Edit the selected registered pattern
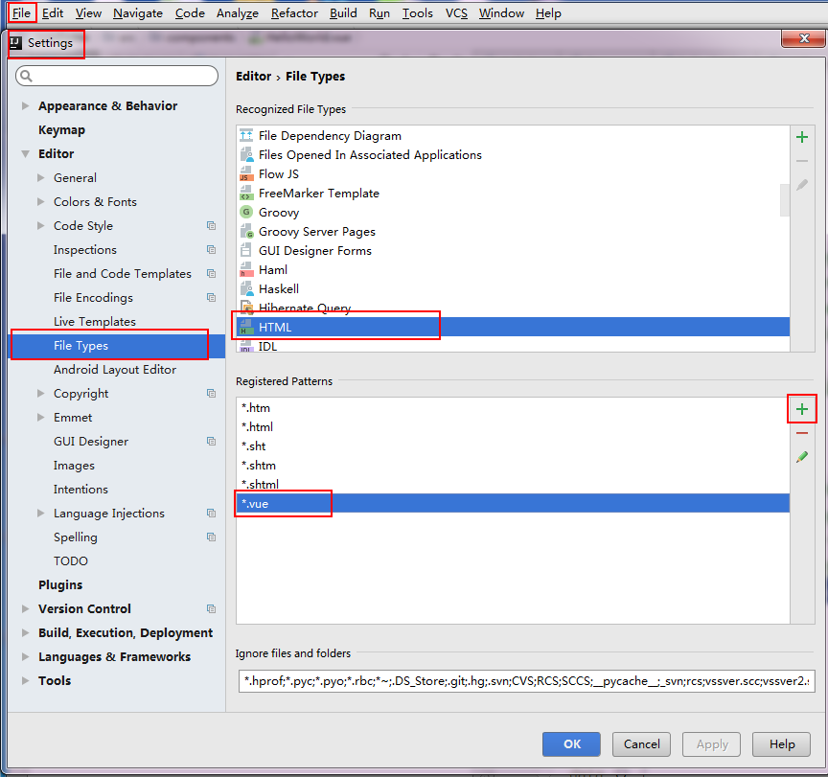 pos(802,457)
